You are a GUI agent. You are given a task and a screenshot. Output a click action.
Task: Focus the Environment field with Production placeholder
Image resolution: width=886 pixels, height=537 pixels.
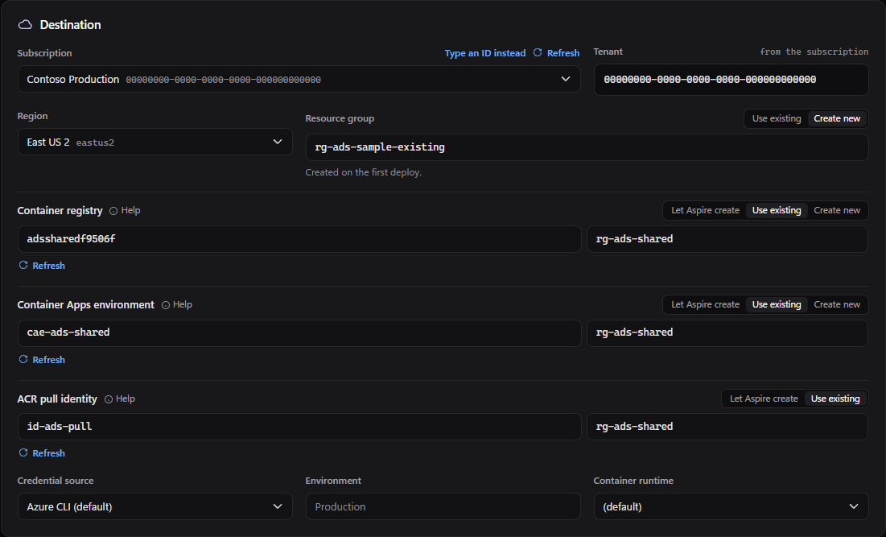443,506
